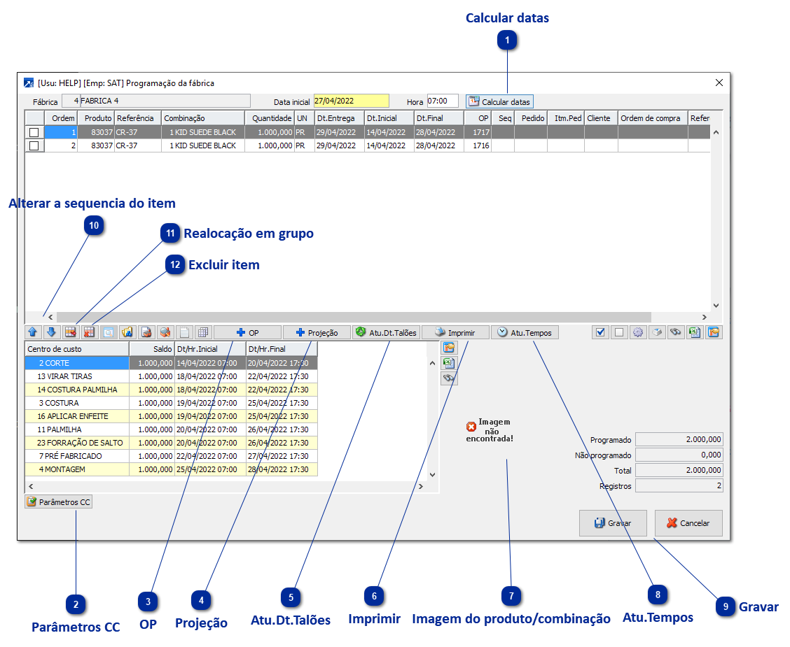
Task: Tick checkbox for Ordem 2 row
Action: coord(34,145)
